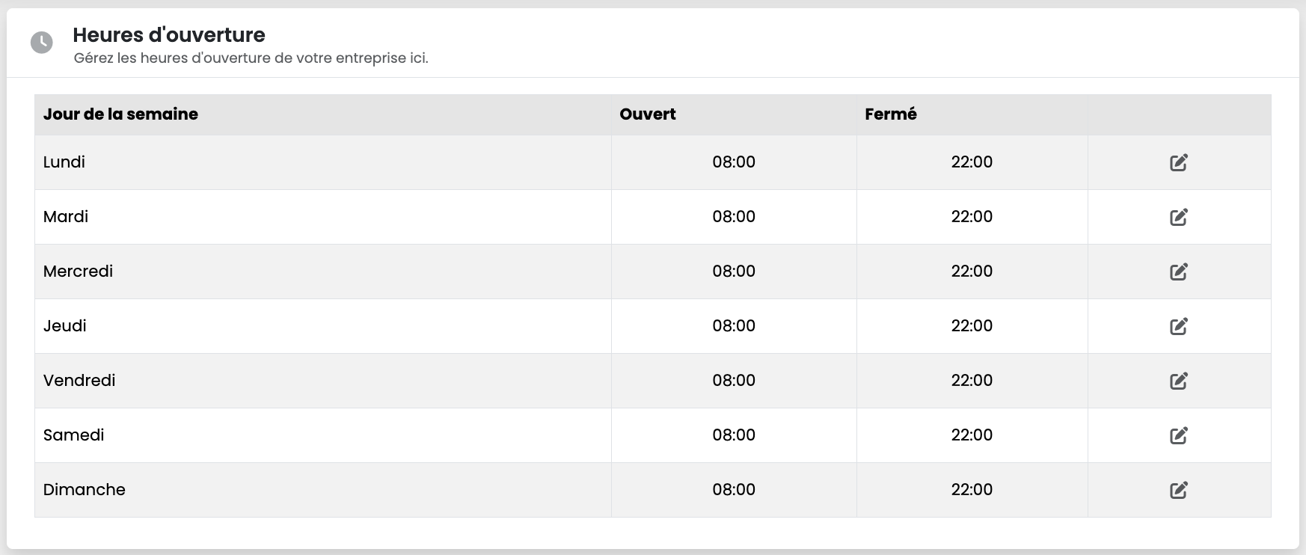Click the 08:00 opening time for Jeudi
1306x555 pixels.
click(x=734, y=325)
